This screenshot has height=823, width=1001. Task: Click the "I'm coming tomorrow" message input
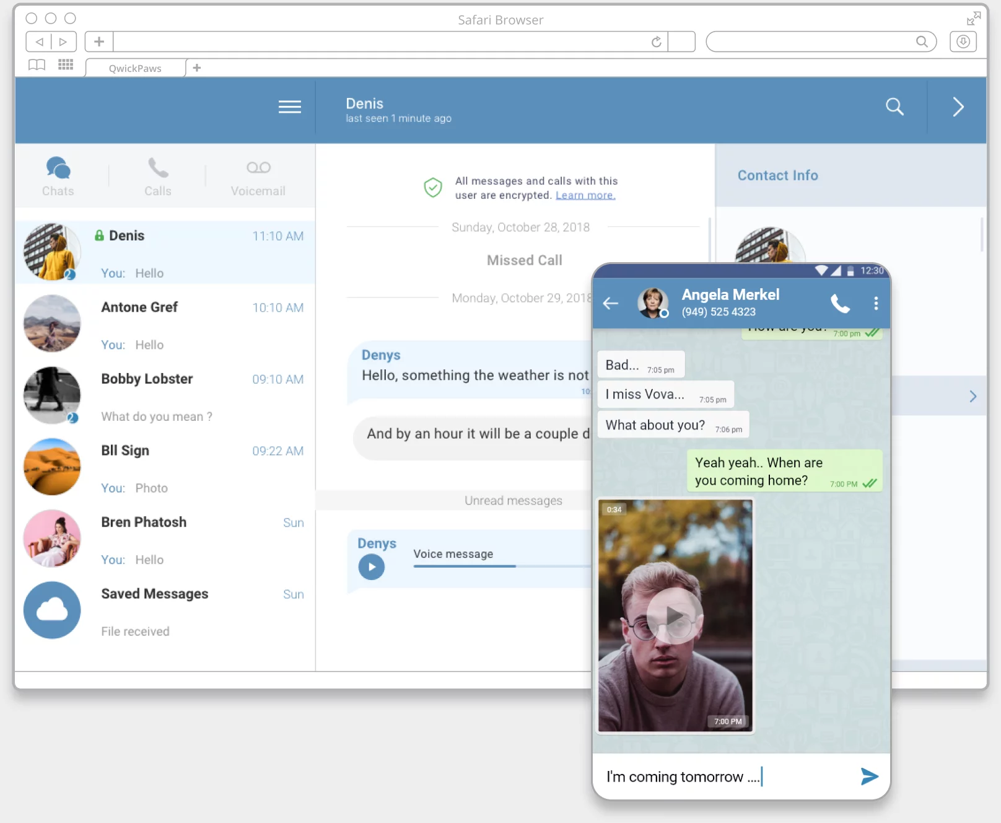(x=725, y=777)
